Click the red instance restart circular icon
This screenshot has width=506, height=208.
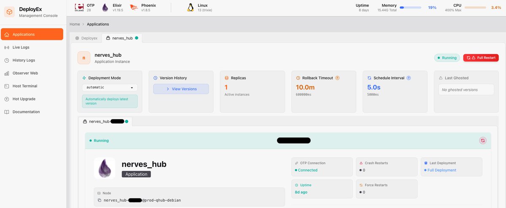(x=483, y=141)
